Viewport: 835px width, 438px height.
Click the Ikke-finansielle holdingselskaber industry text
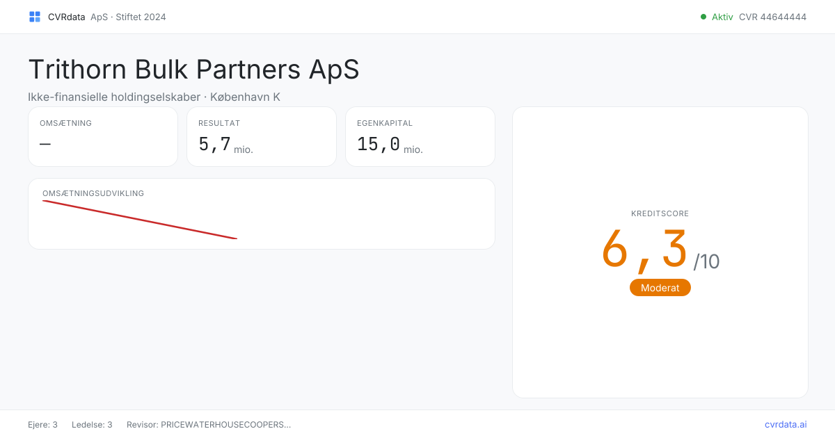click(114, 97)
